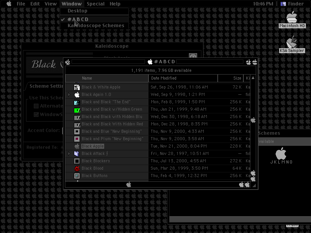Image resolution: width=311 pixels, height=233 pixels.
Task: Click the scroll-down arrow of the file list
Action: (x=253, y=179)
